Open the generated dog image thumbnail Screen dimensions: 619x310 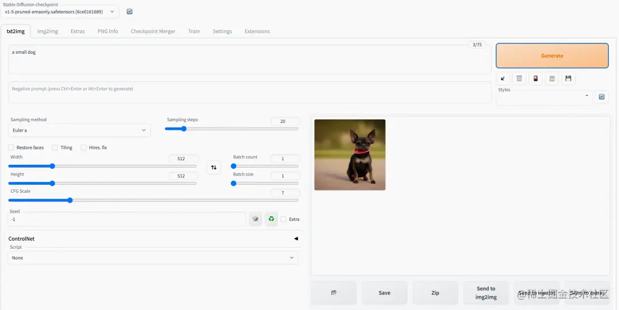350,155
